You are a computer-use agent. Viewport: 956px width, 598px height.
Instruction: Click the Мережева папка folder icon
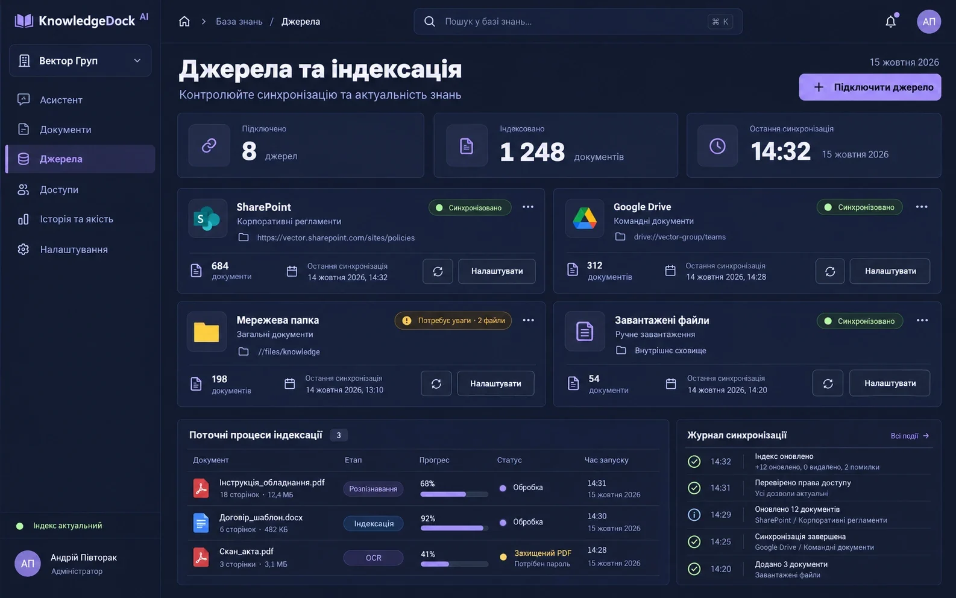(x=206, y=332)
